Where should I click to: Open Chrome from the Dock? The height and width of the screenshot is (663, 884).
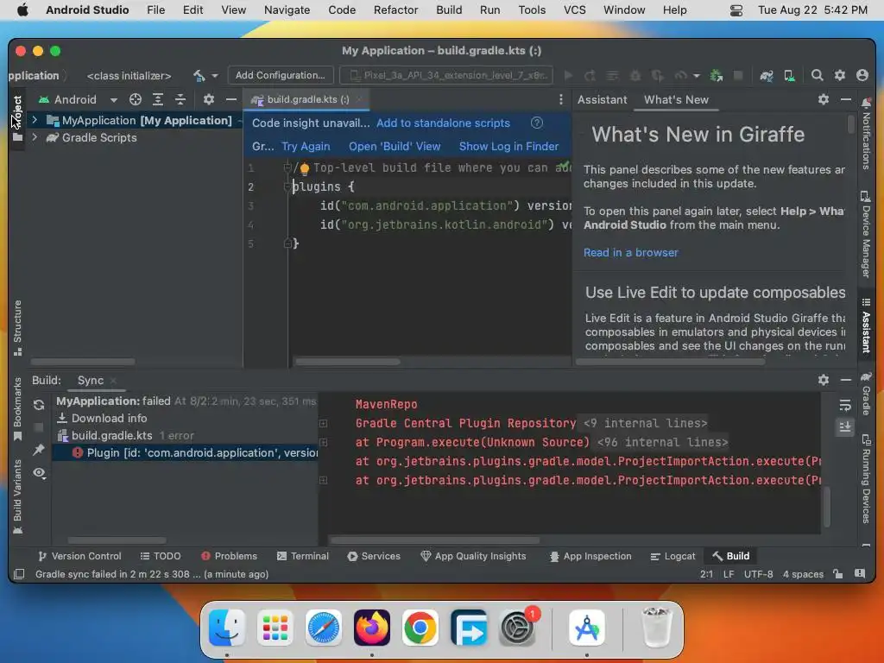tap(420, 628)
